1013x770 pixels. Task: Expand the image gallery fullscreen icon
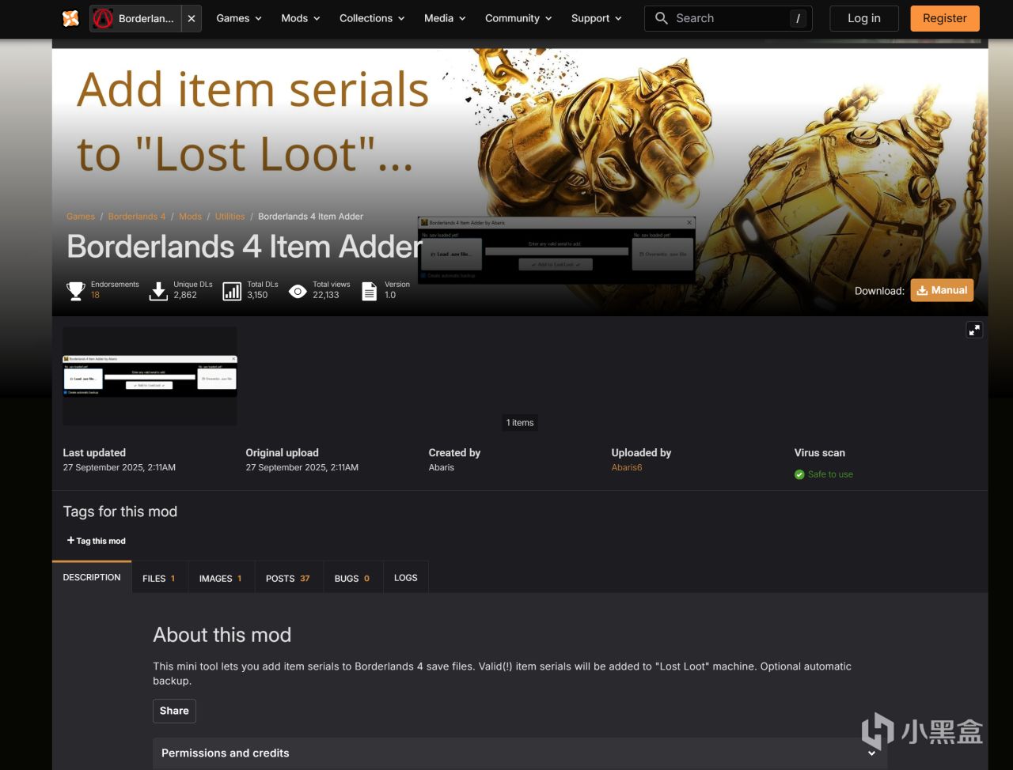[x=974, y=330]
